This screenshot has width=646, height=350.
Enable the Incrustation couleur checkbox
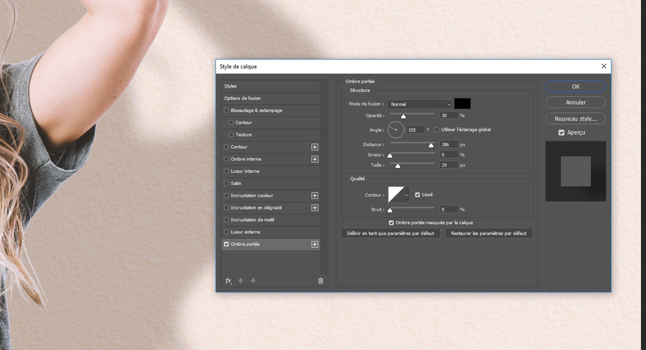tap(227, 195)
